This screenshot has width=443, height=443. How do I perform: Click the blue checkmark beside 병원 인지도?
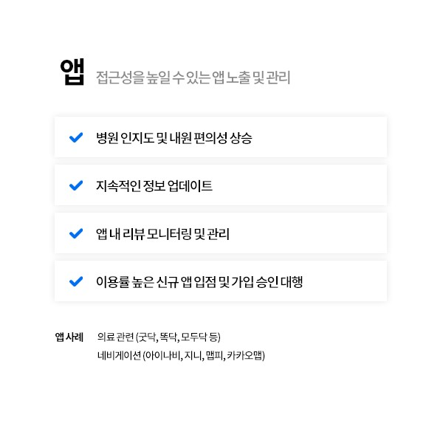tap(75, 137)
